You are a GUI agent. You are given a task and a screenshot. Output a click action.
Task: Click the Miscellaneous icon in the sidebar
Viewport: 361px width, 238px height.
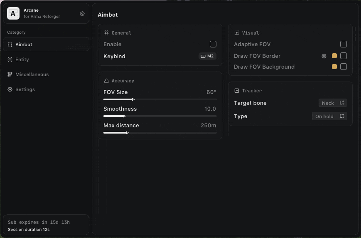(10, 74)
